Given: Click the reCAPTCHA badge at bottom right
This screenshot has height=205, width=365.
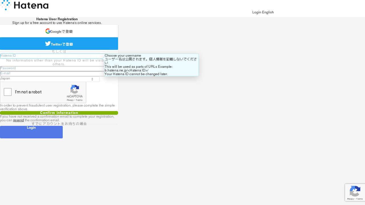Looking at the screenshot, I should 355,192.
